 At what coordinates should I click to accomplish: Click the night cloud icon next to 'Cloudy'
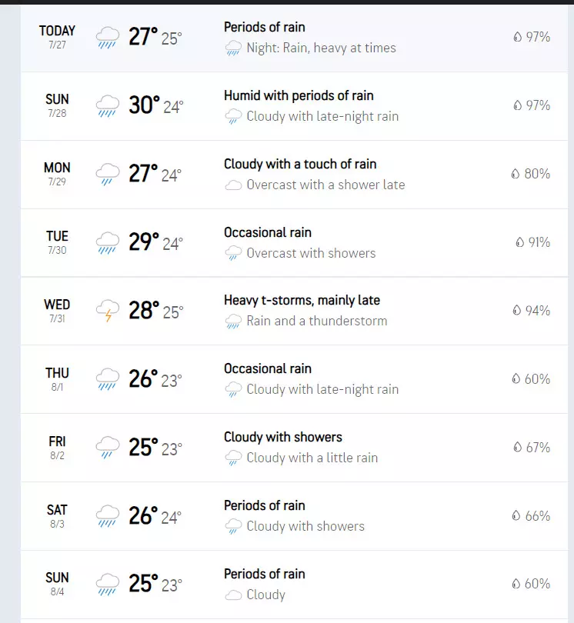232,595
